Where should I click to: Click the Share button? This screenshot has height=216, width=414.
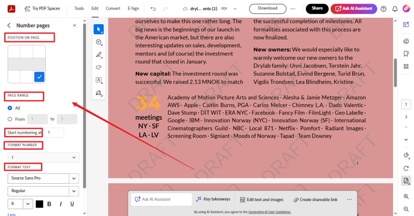click(x=317, y=8)
